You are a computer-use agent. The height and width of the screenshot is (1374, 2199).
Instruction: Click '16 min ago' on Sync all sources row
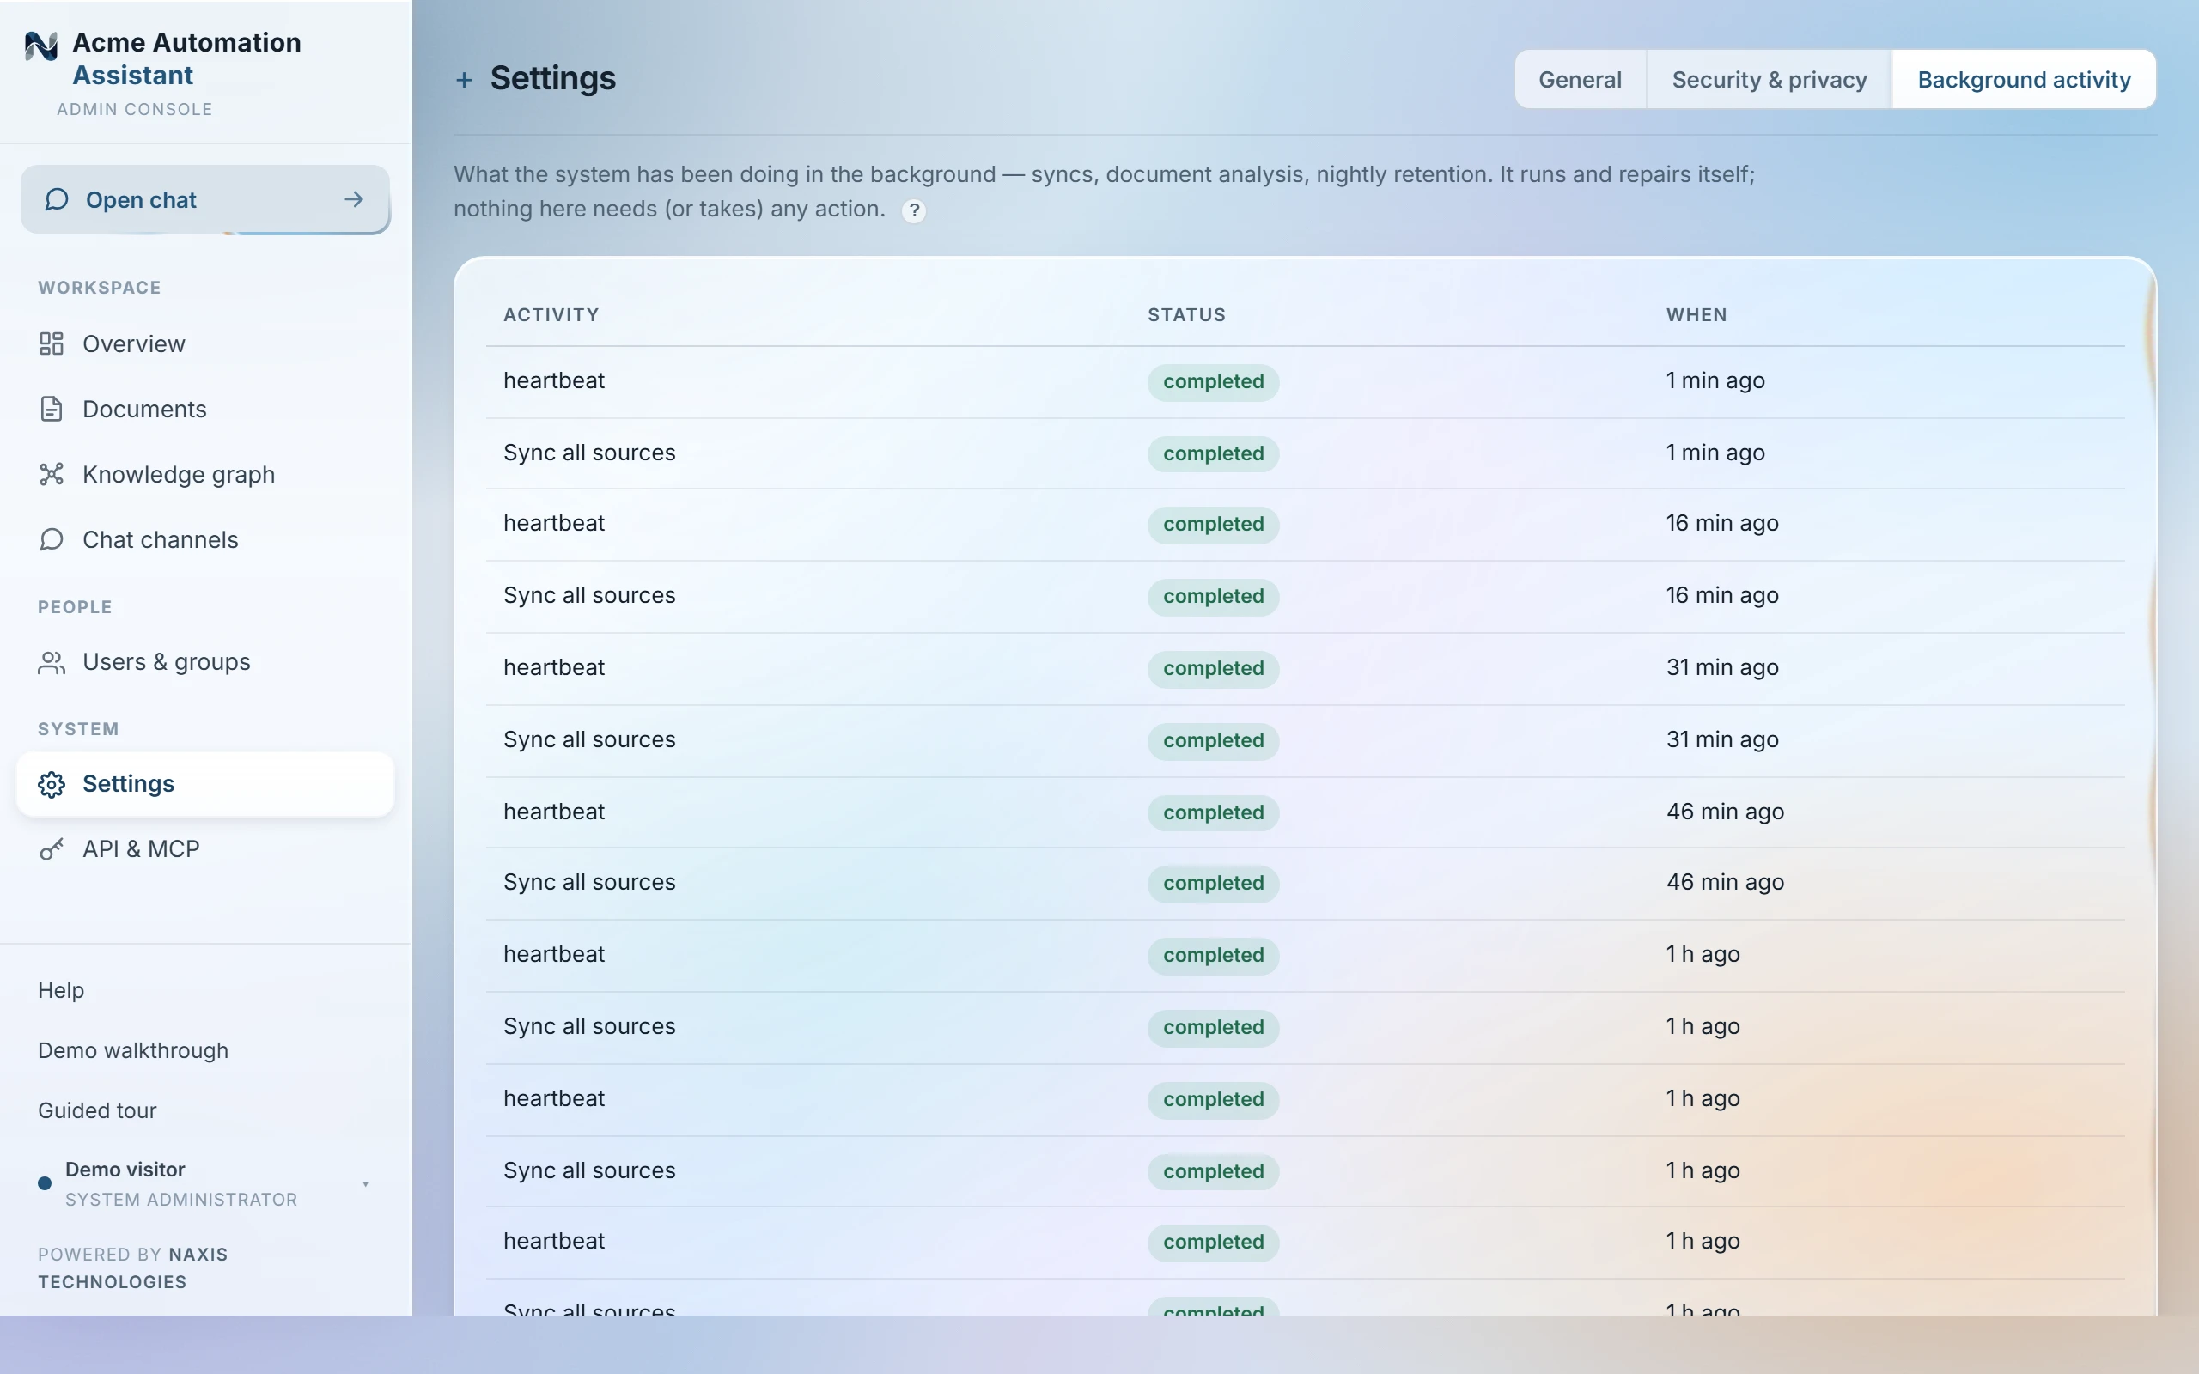[1722, 595]
